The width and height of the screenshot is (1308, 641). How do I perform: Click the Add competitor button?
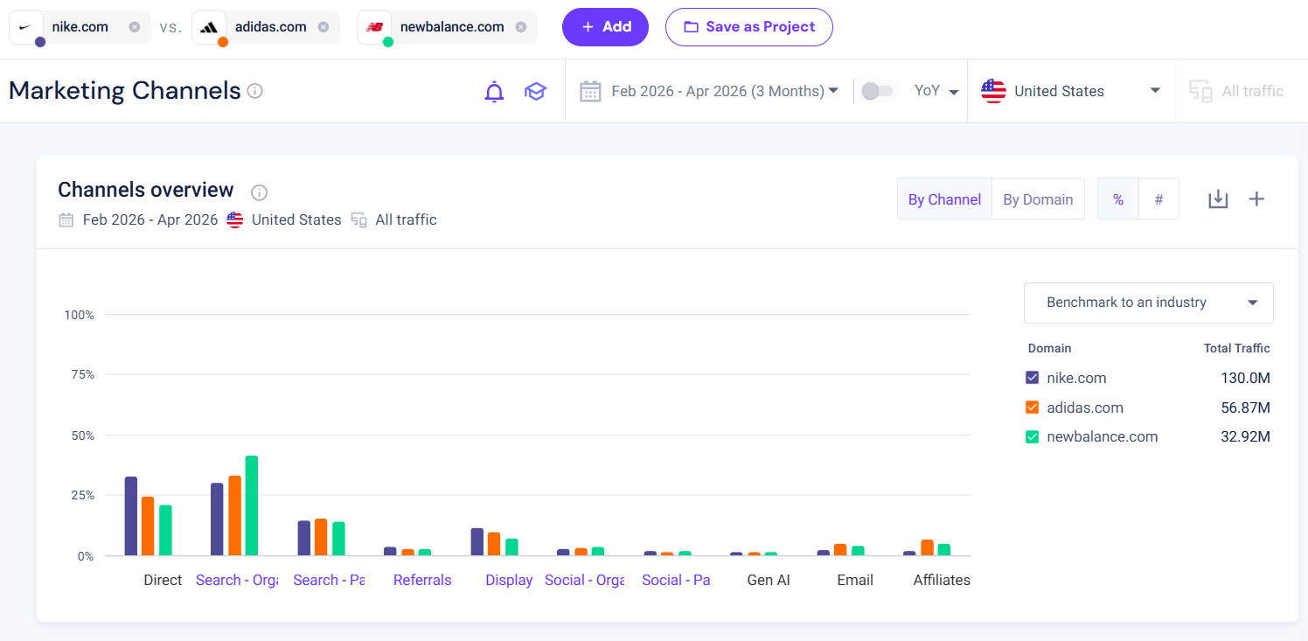(x=605, y=27)
